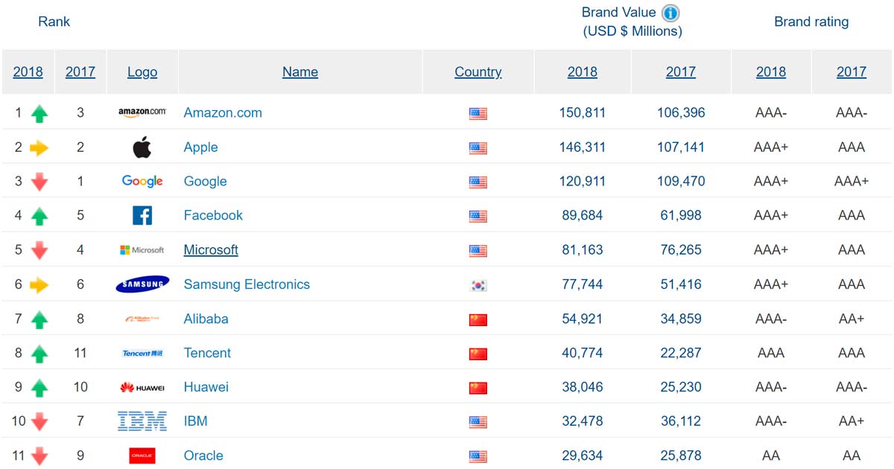Click the Google logo
This screenshot has width=894, height=469.
pos(142,181)
